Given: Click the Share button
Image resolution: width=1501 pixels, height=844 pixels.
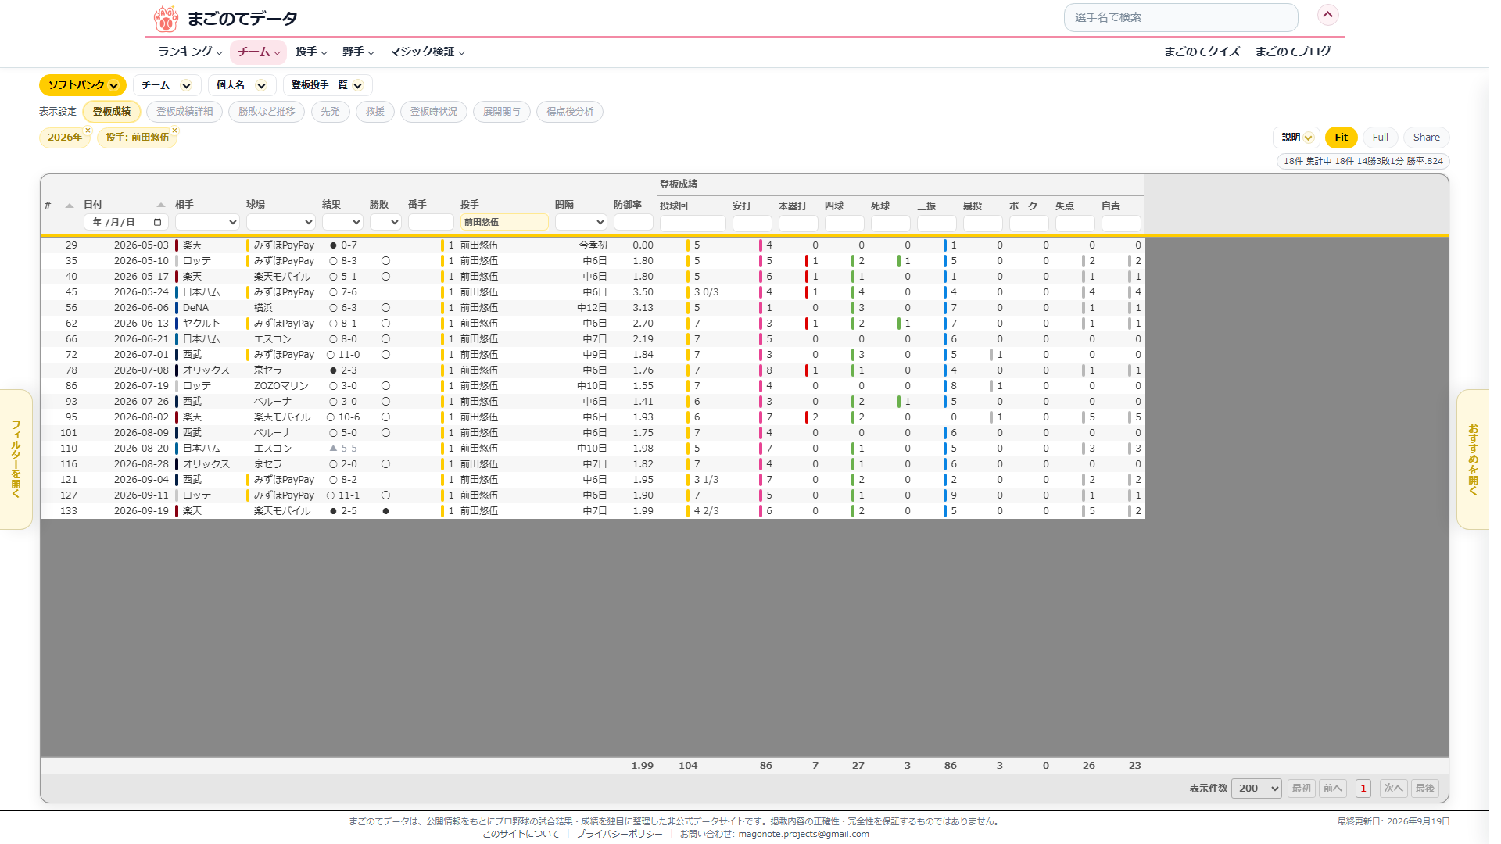Looking at the screenshot, I should tap(1426, 138).
